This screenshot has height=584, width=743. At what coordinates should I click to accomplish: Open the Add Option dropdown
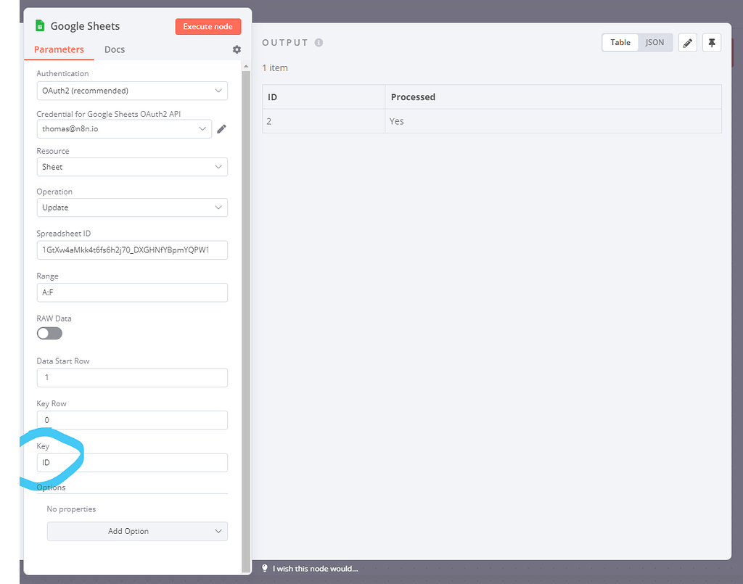click(x=137, y=531)
